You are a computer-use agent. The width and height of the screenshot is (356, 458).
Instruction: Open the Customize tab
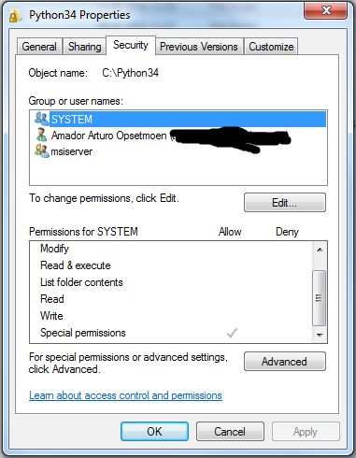(x=271, y=47)
